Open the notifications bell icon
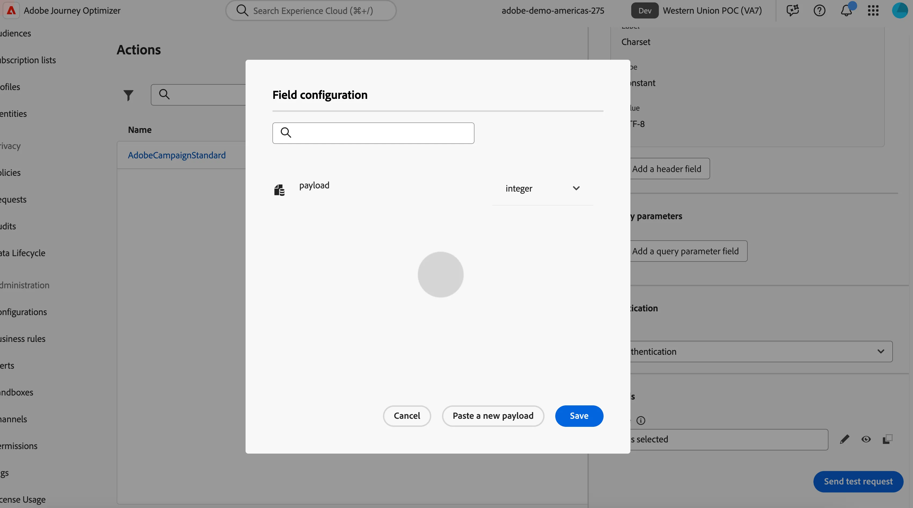Screen dimensions: 913x508 click(x=846, y=10)
